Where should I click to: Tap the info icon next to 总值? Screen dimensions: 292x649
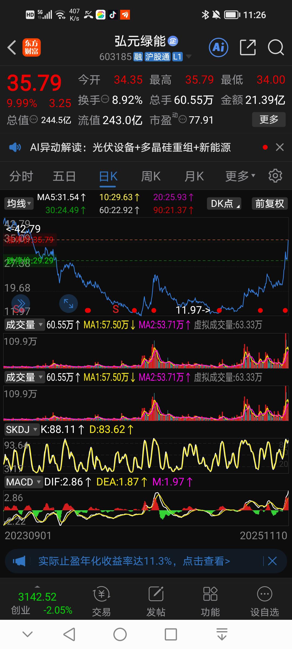pyautogui.click(x=34, y=119)
